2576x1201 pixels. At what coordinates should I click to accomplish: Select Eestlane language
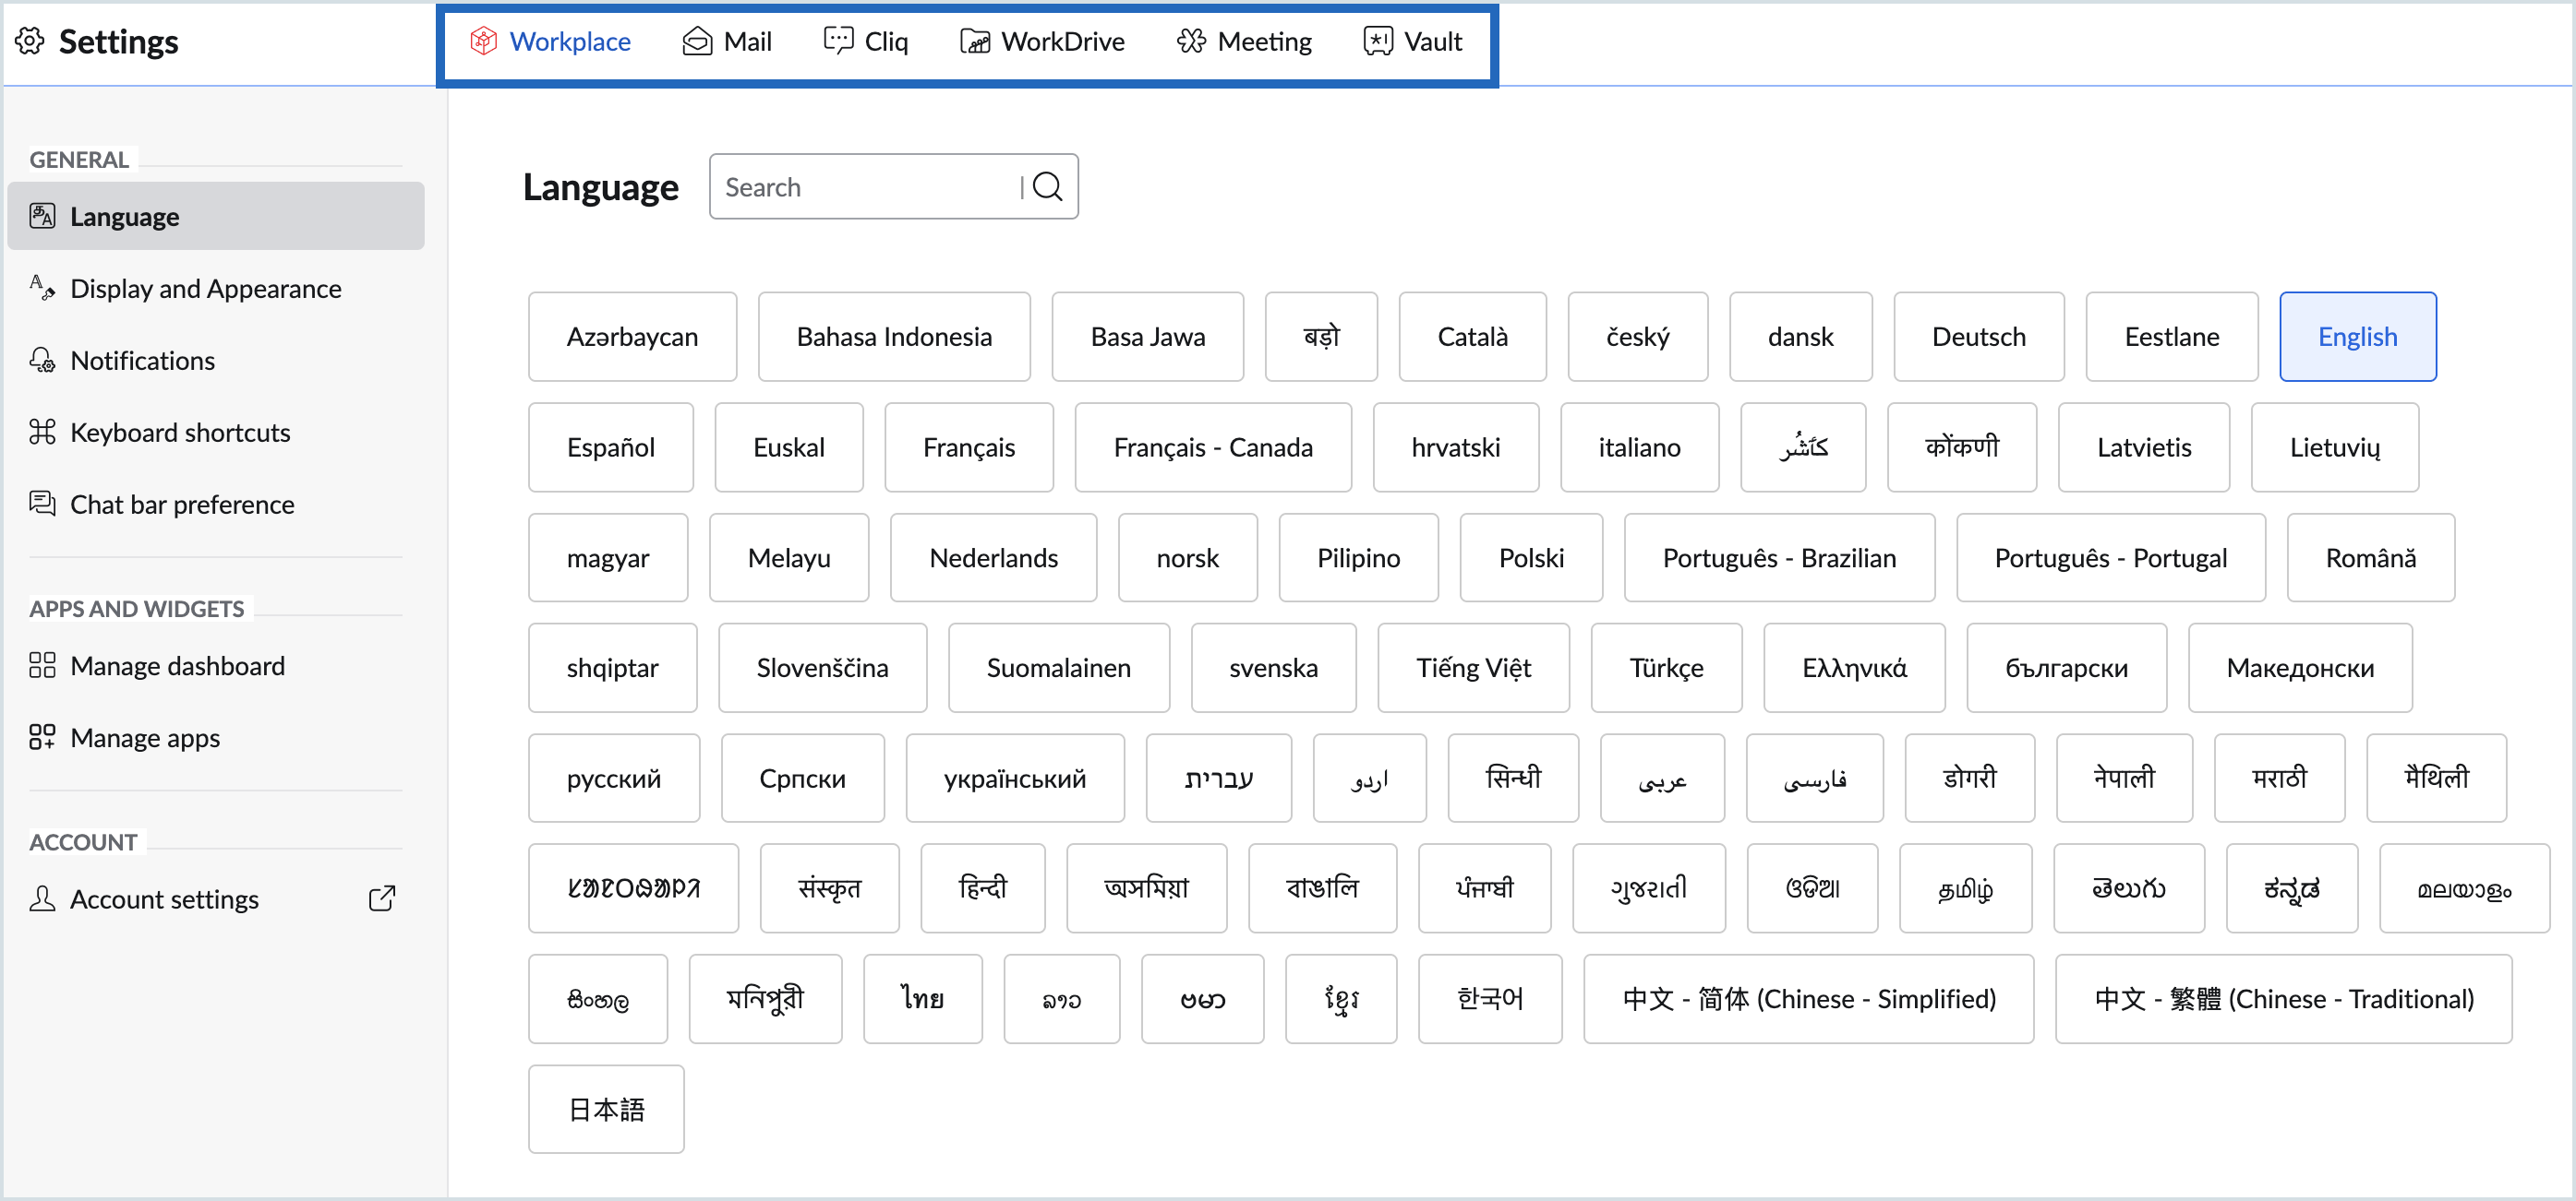click(2172, 337)
